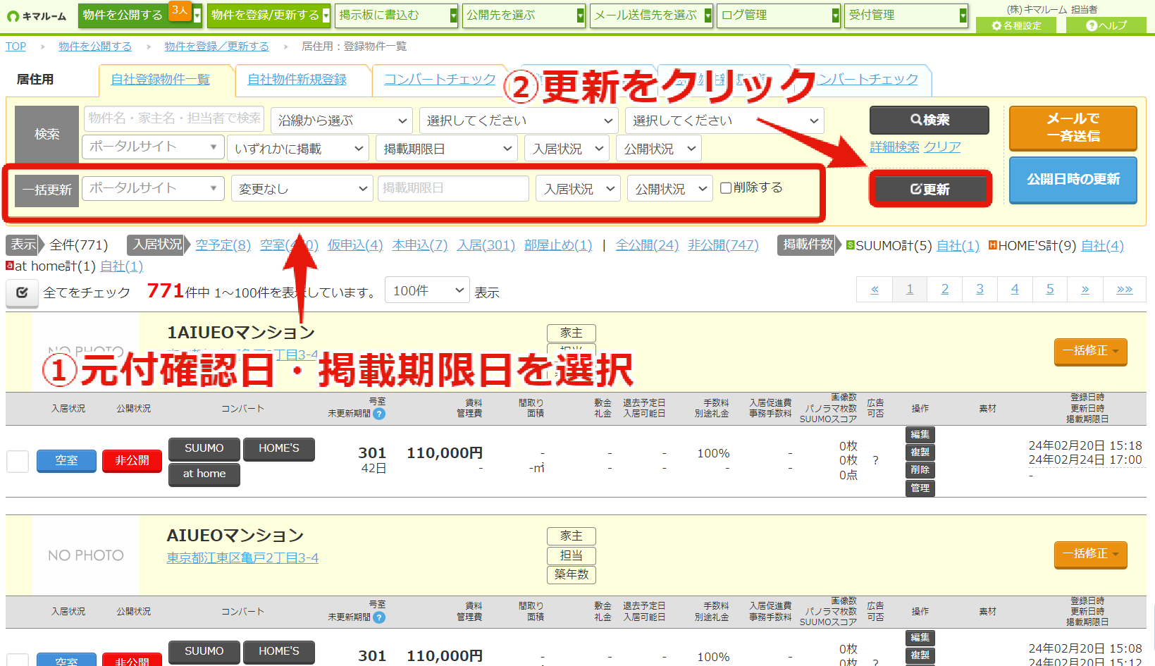Click 複製 button of first property

[x=920, y=452]
